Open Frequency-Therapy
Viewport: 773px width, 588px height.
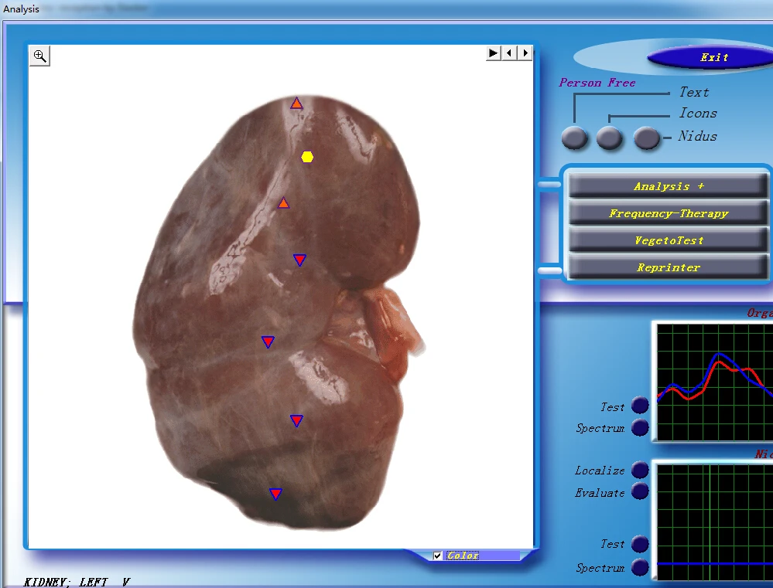[669, 213]
